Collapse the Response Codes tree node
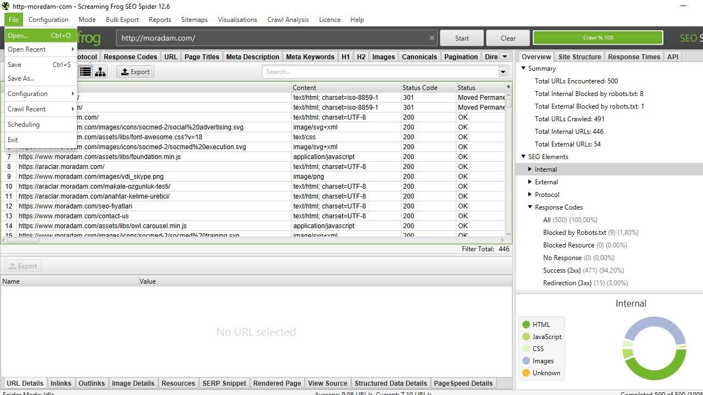The width and height of the screenshot is (703, 395). [x=530, y=207]
